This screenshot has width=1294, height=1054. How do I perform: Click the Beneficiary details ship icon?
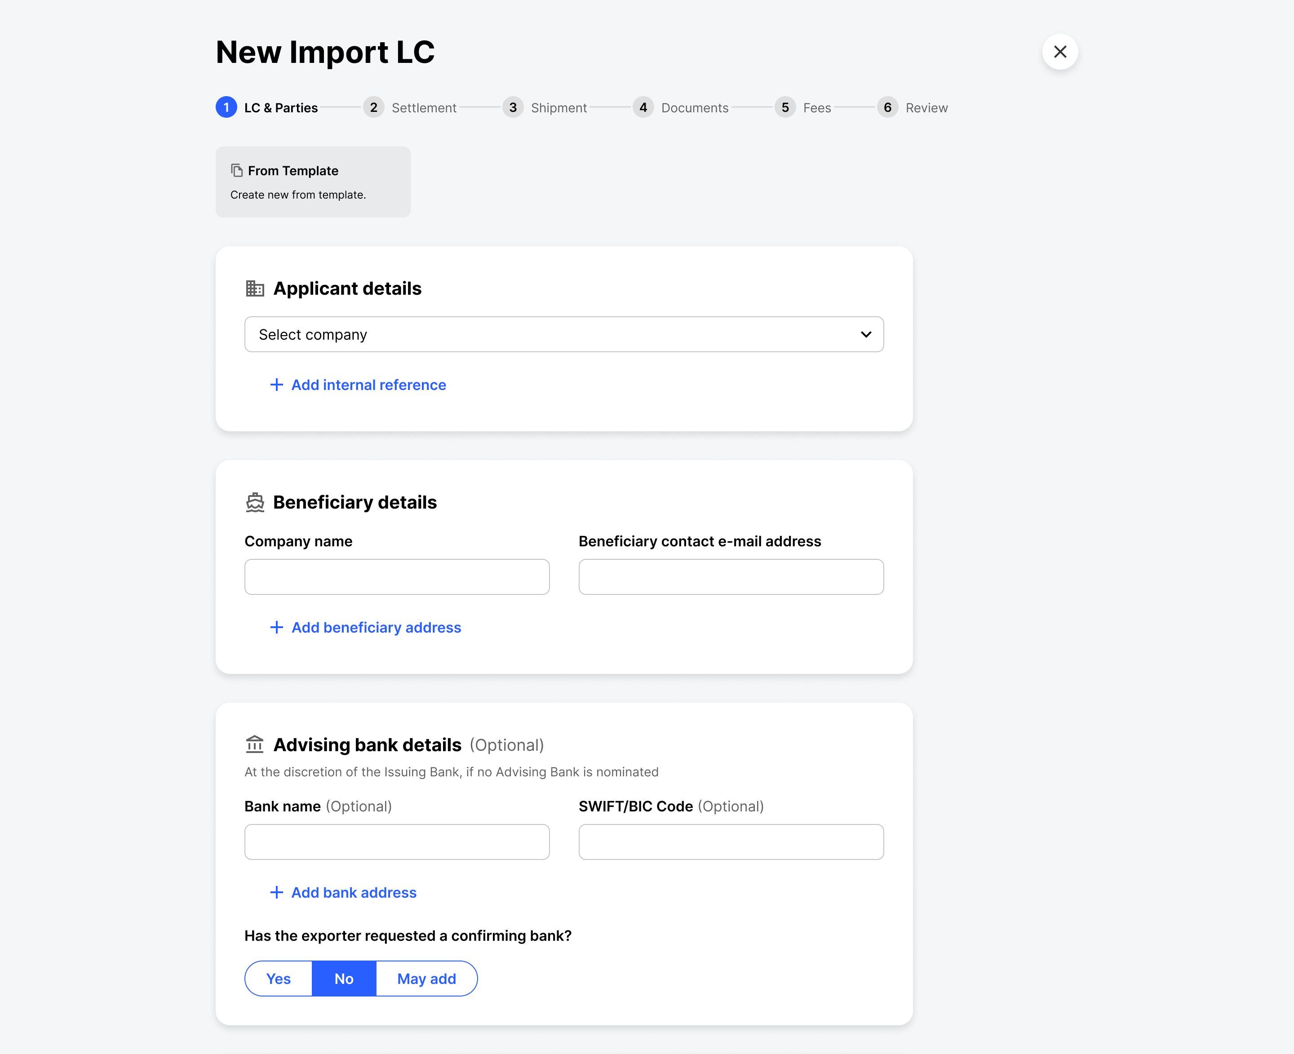255,502
